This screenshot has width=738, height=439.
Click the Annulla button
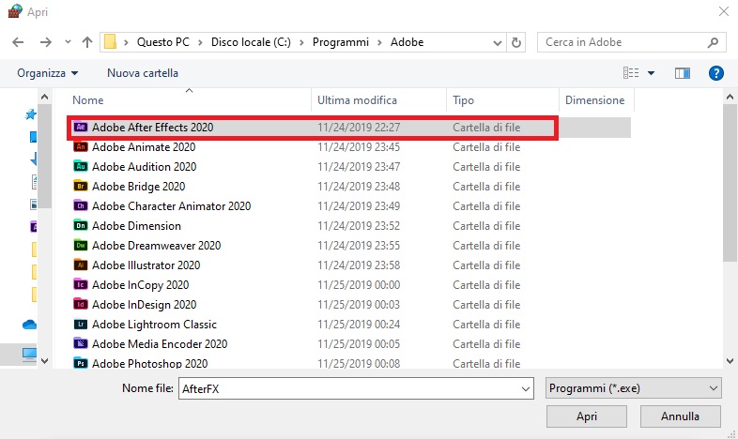680,416
